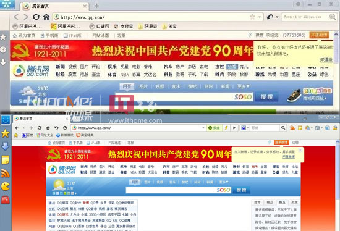340x231 pixels.
Task: Go forward in the upper browser
Action: click(x=26, y=17)
